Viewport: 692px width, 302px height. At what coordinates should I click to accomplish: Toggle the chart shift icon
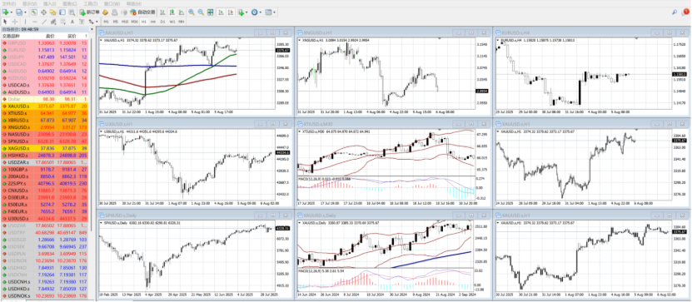tap(231, 12)
